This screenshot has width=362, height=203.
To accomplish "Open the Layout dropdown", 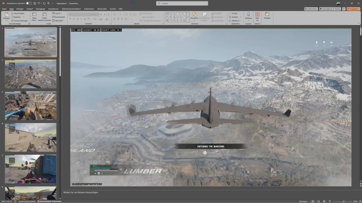I will [x=57, y=13].
